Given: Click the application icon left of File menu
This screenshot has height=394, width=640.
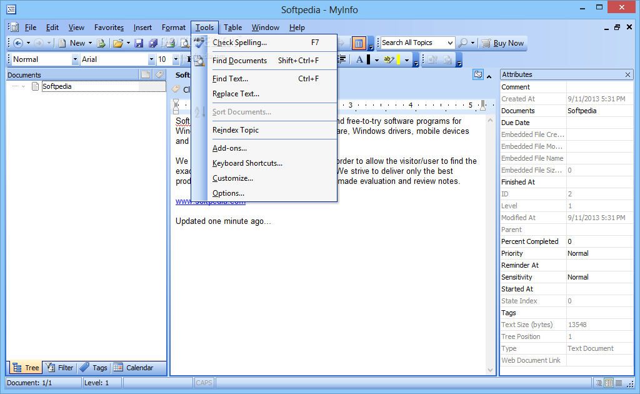Looking at the screenshot, I should 14,28.
